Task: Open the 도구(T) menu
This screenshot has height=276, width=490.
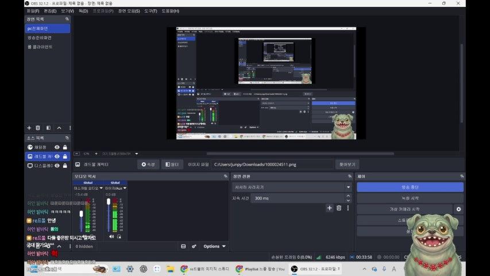Action: click(x=151, y=11)
